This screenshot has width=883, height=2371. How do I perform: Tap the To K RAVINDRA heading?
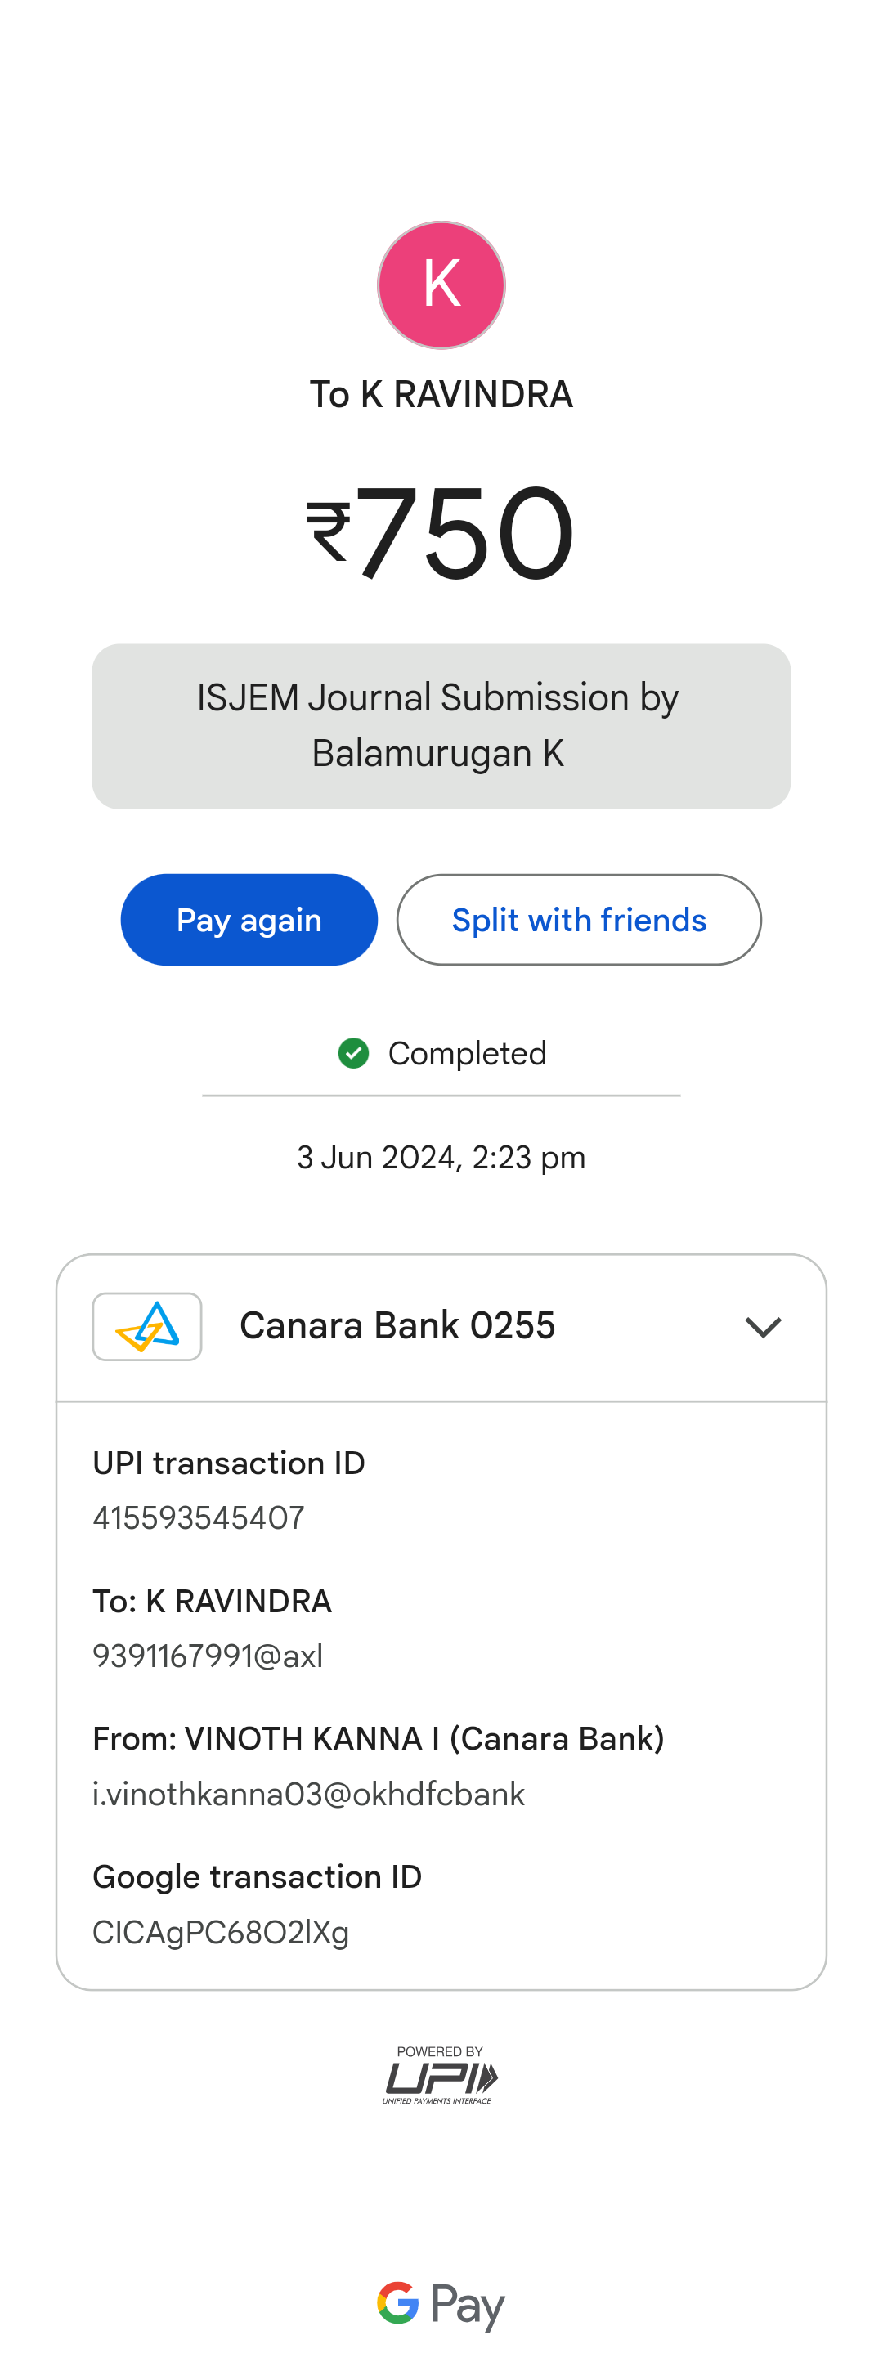point(441,394)
